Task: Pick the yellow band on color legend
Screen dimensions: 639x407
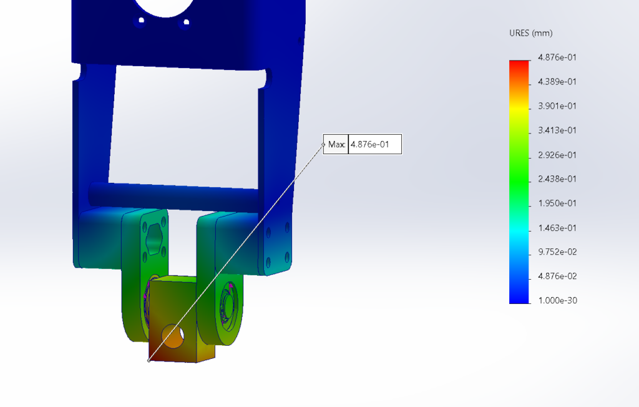Action: point(519,109)
